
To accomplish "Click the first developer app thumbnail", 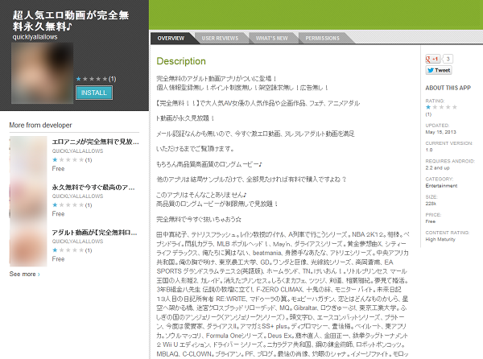I will click(x=28, y=155).
